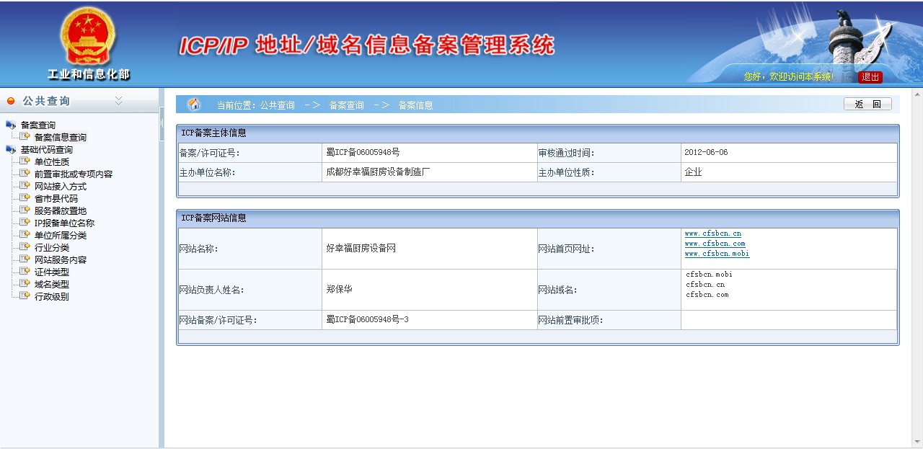Open the www.cfsbcn.mobi link
923x449 pixels.
point(717,254)
